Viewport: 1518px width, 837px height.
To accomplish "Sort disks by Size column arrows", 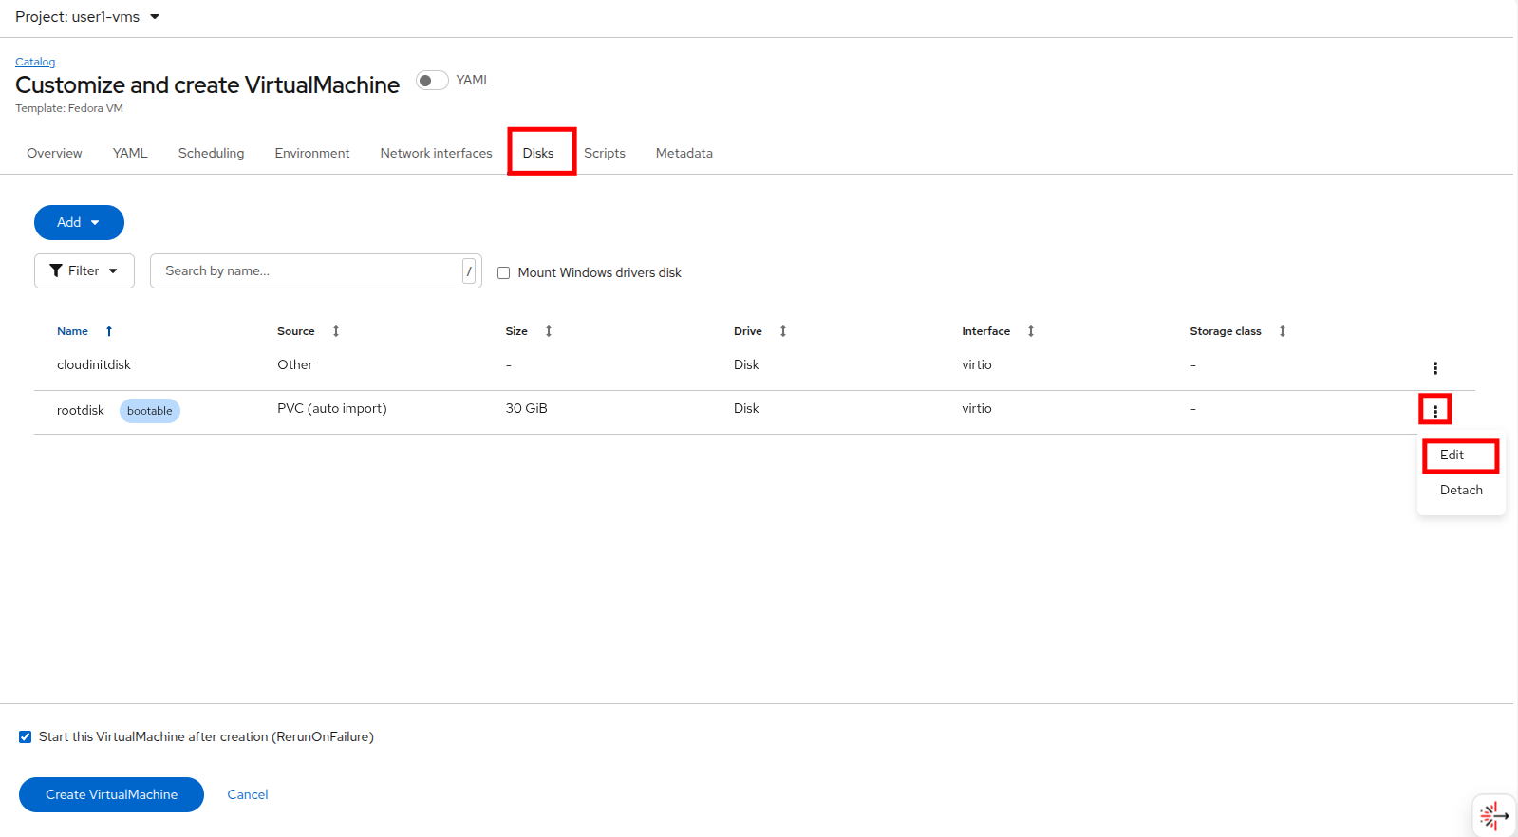I will (x=549, y=331).
